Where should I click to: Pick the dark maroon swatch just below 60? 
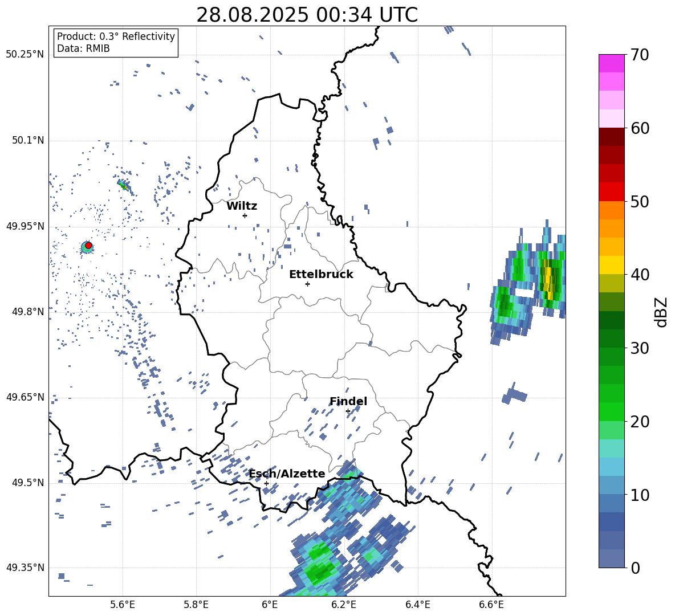tap(611, 137)
